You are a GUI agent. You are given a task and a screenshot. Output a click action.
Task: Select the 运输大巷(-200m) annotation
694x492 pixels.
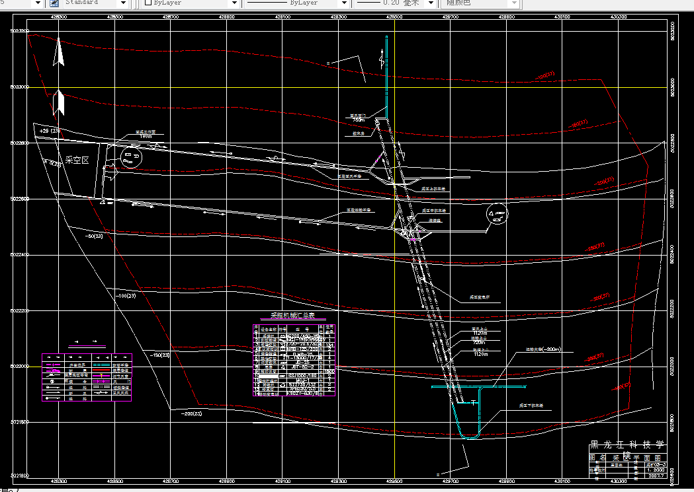[543, 349]
